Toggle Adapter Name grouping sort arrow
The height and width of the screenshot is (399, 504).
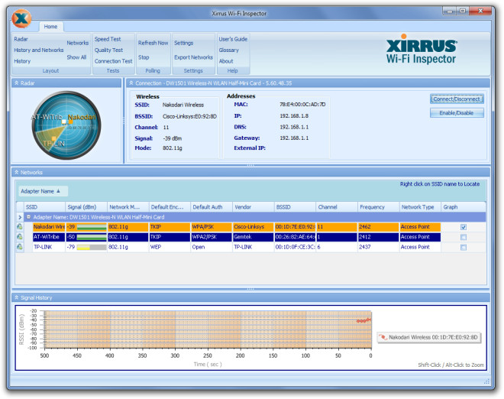pyautogui.click(x=58, y=191)
